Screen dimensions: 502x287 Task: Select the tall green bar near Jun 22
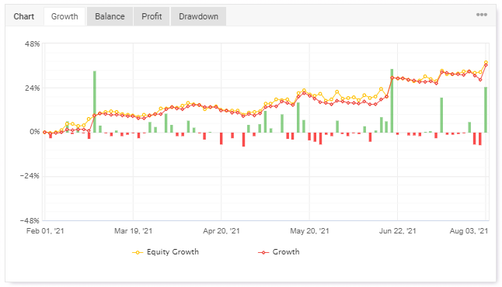(x=392, y=101)
